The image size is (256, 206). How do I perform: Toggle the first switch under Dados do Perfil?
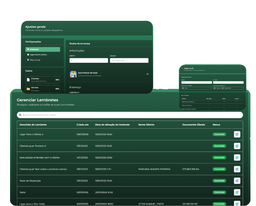[x=183, y=88]
